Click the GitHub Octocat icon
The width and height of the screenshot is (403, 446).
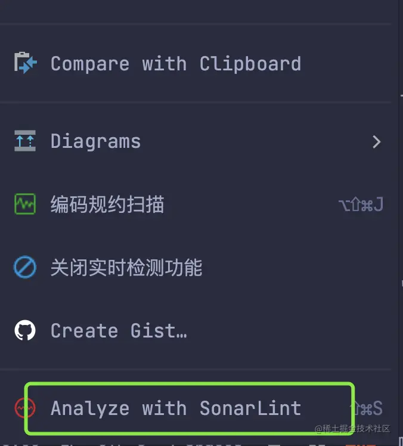25,330
